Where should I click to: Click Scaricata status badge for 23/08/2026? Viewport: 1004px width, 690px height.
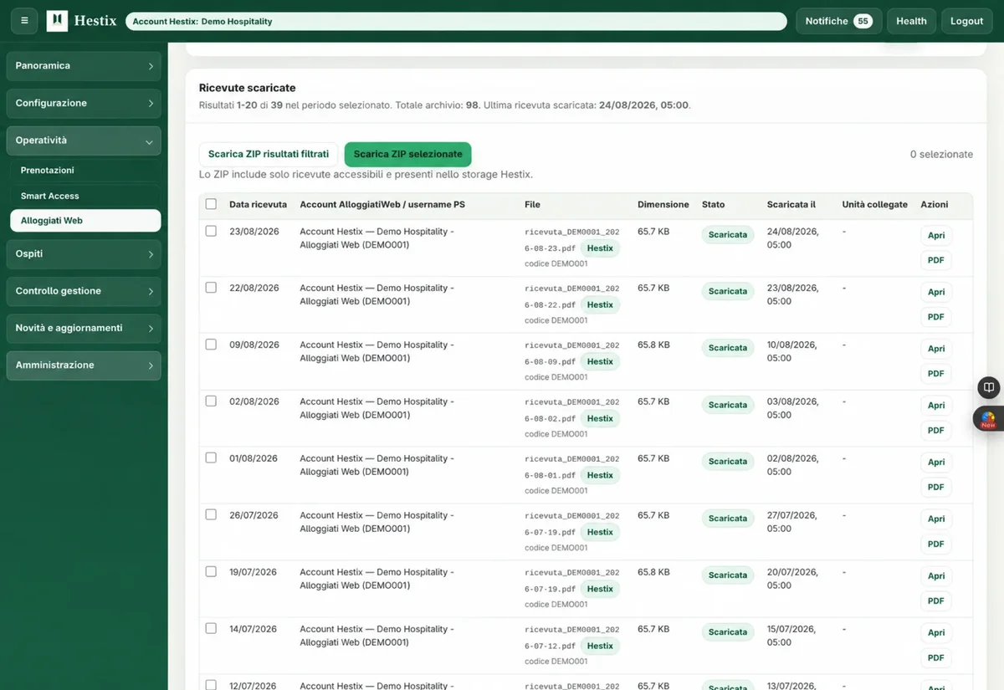[x=728, y=235]
